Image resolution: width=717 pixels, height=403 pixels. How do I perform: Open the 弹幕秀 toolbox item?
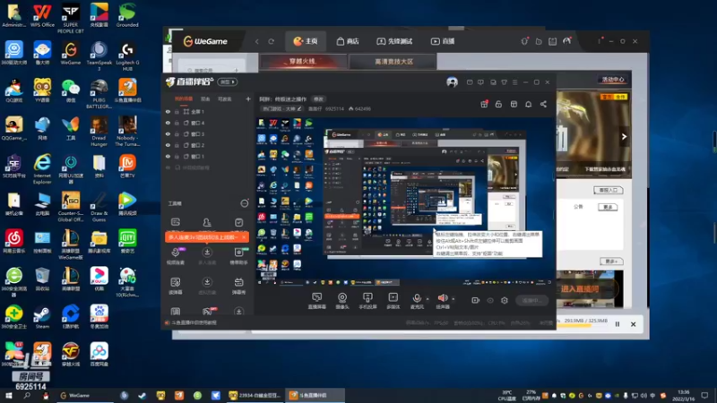coord(238,285)
